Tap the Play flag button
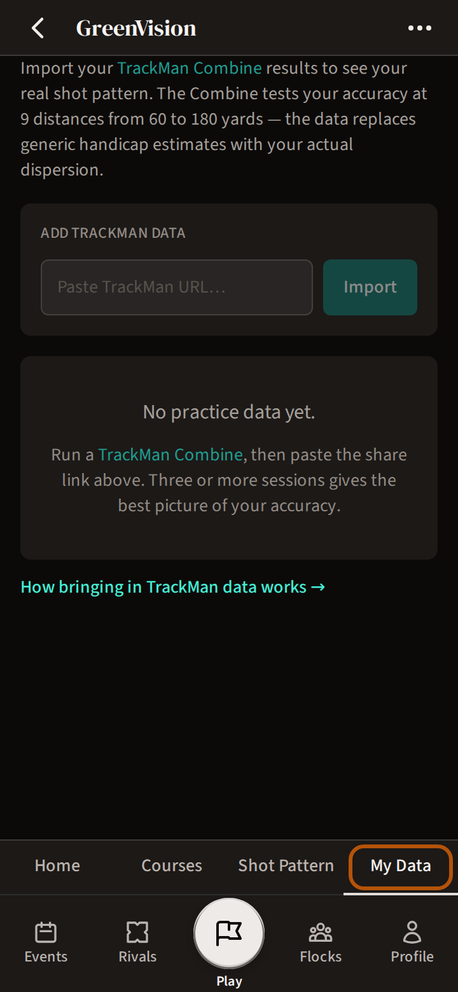This screenshot has height=992, width=458. click(229, 933)
